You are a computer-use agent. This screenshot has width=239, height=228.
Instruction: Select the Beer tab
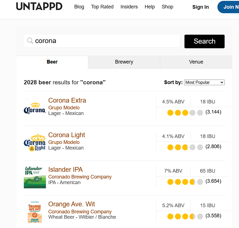click(52, 62)
